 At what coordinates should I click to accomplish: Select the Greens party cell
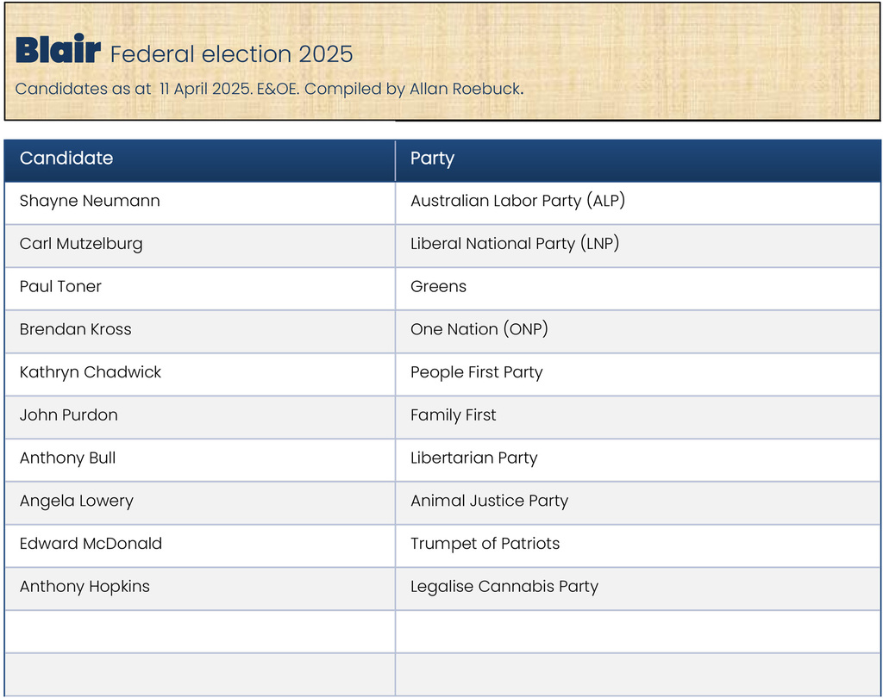point(438,287)
